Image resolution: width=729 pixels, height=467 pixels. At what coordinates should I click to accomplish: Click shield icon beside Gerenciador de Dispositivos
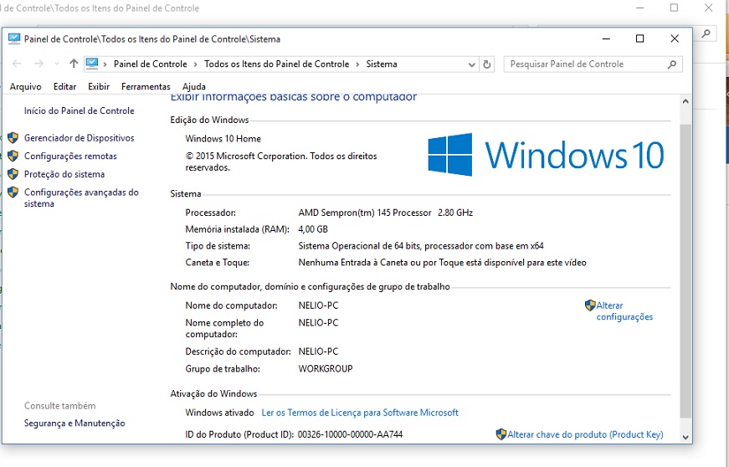pos(13,137)
